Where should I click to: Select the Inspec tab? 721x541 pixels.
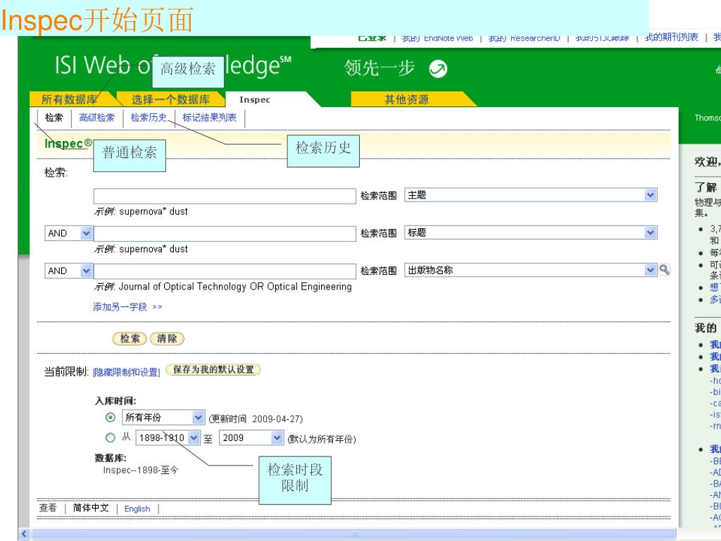click(255, 100)
